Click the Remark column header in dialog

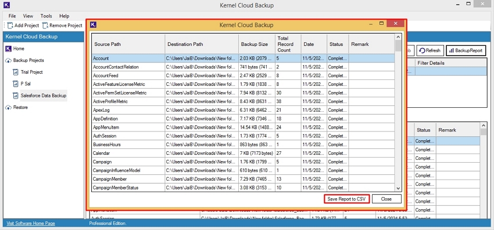pyautogui.click(x=371, y=44)
